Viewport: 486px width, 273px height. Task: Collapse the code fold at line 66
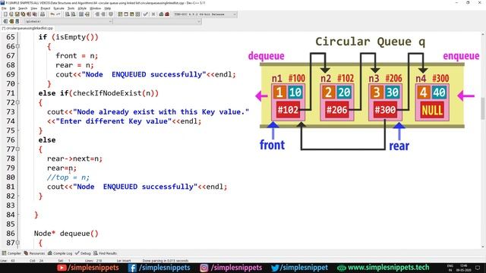pos(17,46)
